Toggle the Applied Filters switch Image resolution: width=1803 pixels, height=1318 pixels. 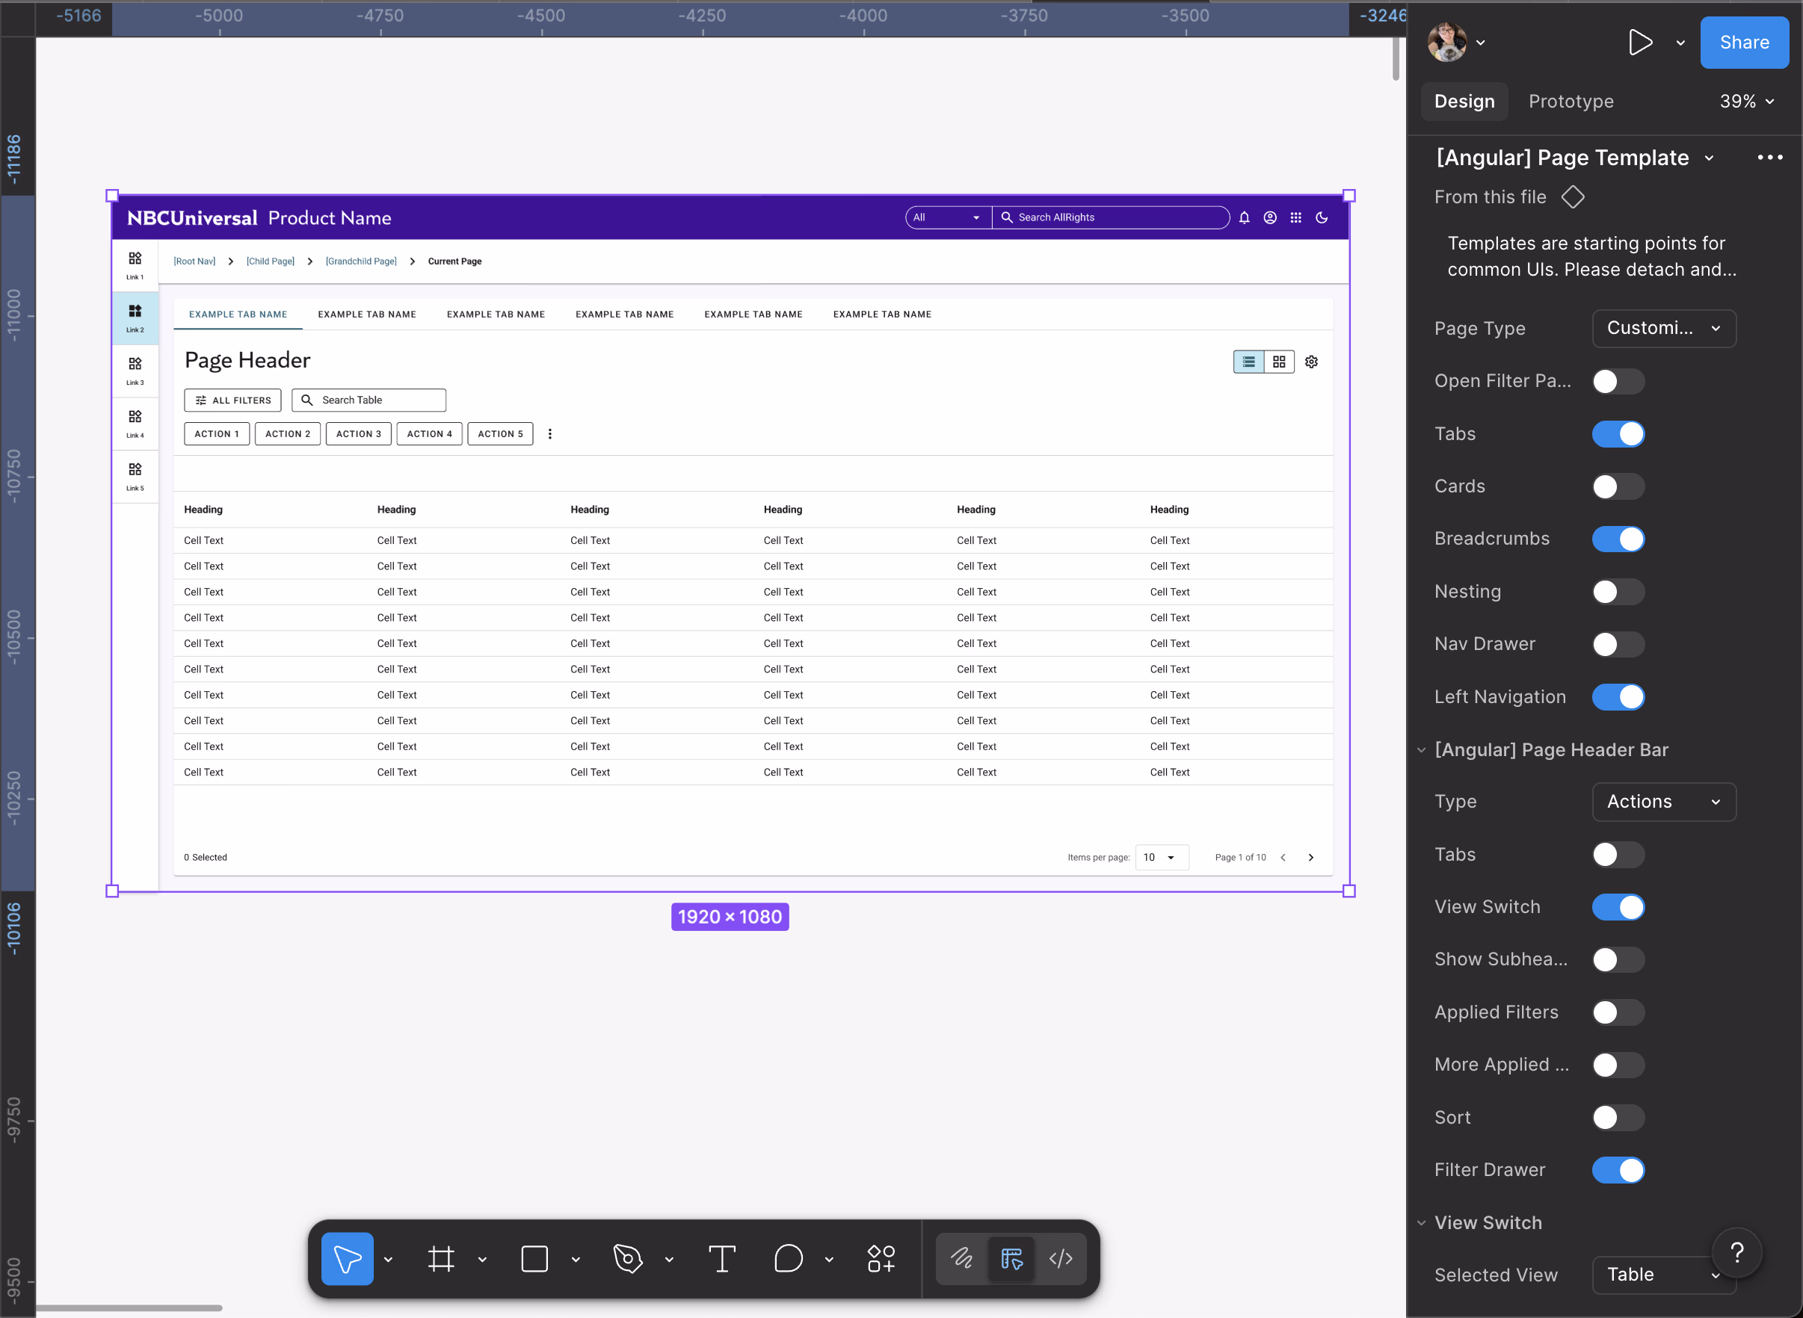point(1618,1012)
